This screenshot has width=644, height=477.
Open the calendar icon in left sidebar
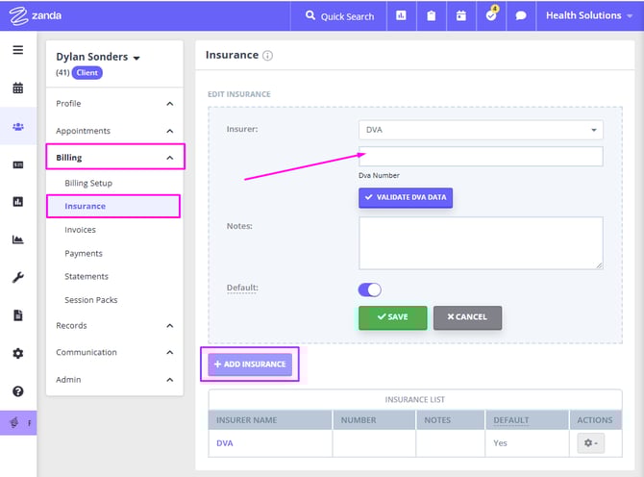coord(17,88)
